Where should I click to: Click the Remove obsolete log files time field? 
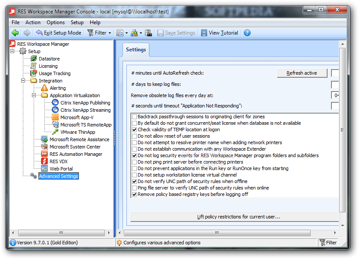coord(335,95)
